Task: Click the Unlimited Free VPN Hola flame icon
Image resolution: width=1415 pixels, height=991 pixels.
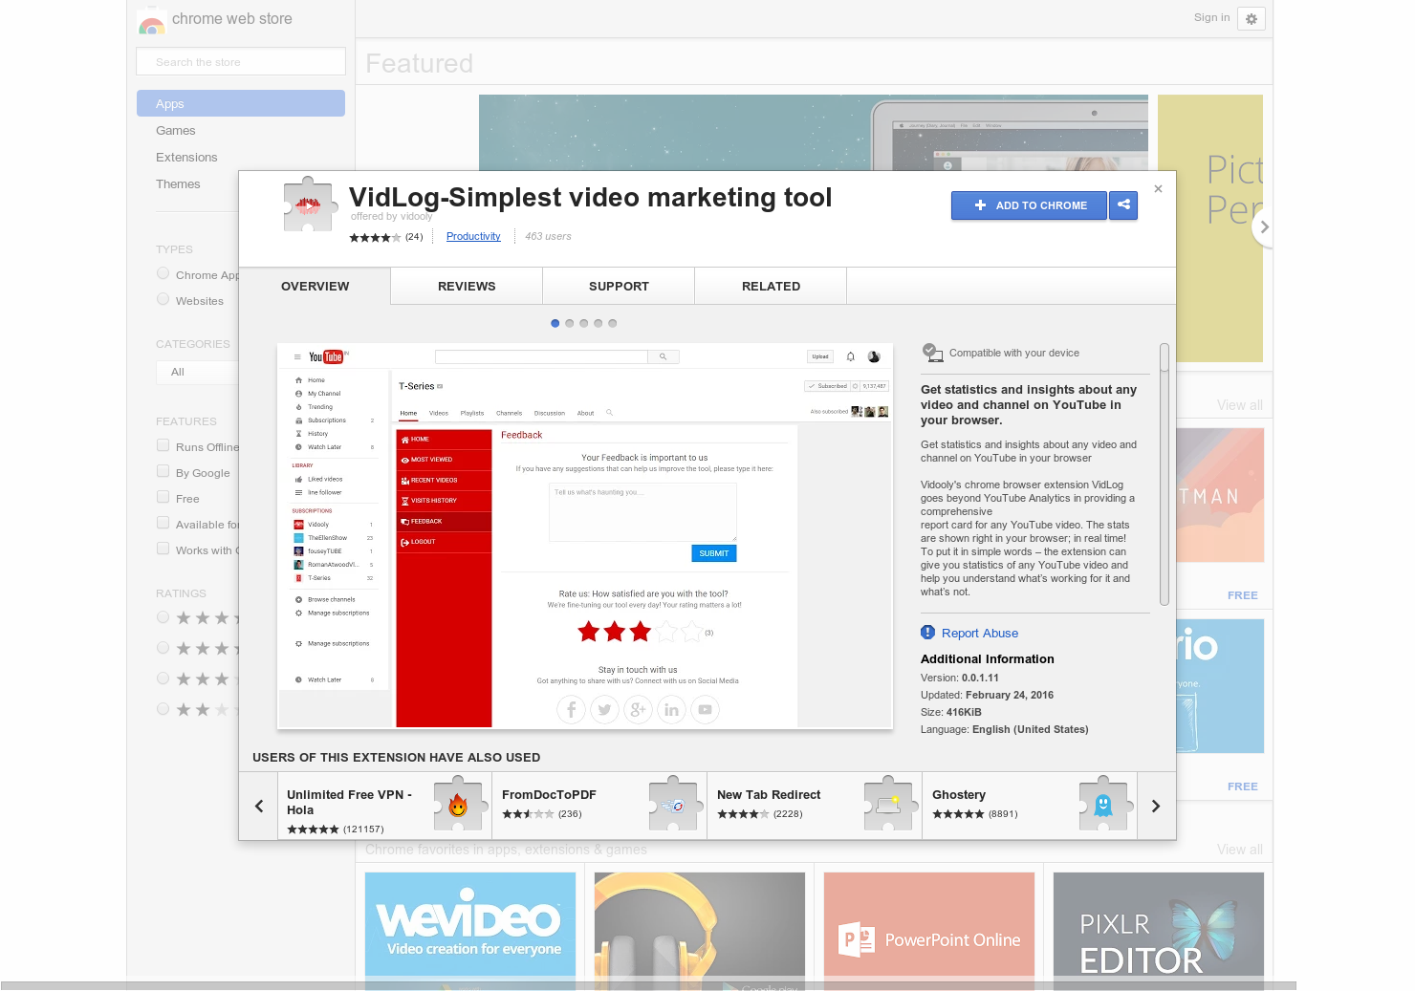Action: point(458,805)
